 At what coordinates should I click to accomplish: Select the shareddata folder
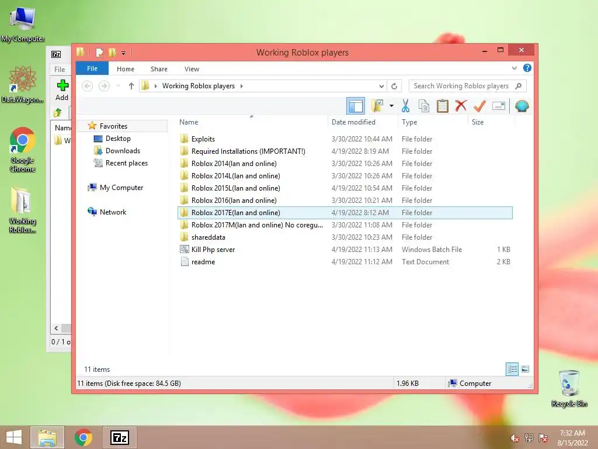point(345,237)
